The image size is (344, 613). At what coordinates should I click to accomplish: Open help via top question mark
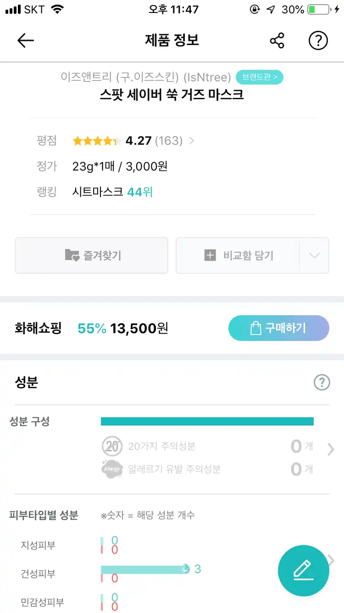pyautogui.click(x=318, y=40)
